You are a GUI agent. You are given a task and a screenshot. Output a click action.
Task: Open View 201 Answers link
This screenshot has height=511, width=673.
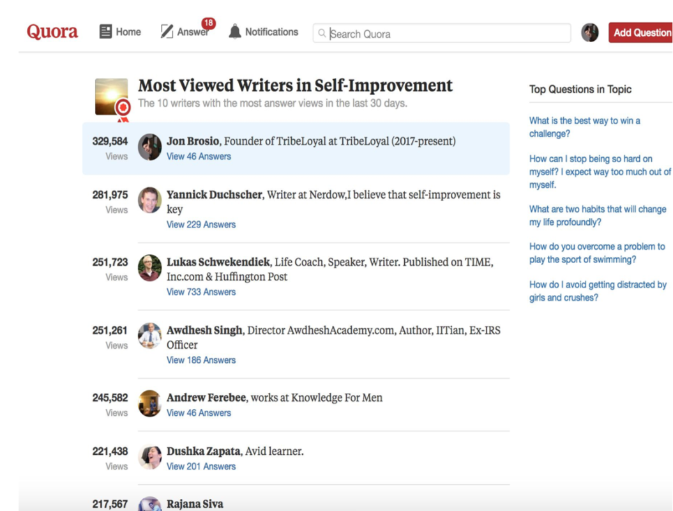point(201,467)
